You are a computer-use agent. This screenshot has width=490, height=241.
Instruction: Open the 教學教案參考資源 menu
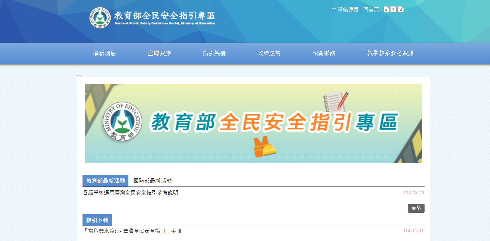coord(390,53)
